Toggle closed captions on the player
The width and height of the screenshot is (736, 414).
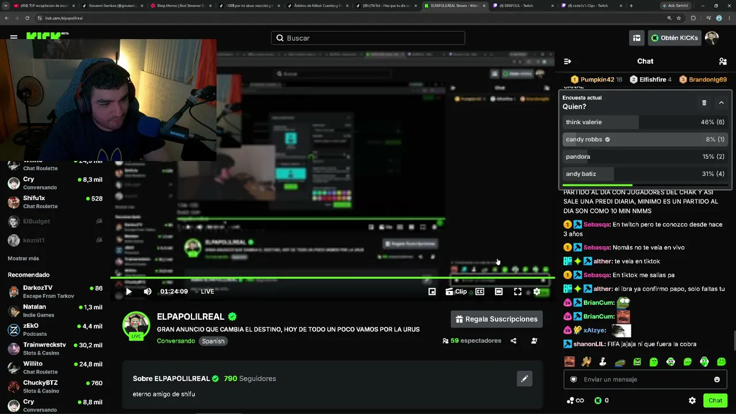click(x=480, y=292)
